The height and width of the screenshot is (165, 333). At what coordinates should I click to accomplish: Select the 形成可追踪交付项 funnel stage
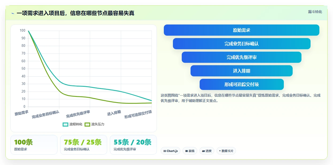(x=242, y=84)
